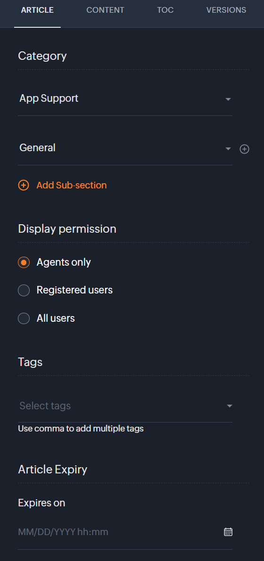The image size is (264, 561).
Task: Click the orange plus icon for Add Sub-section
Action: [24, 185]
